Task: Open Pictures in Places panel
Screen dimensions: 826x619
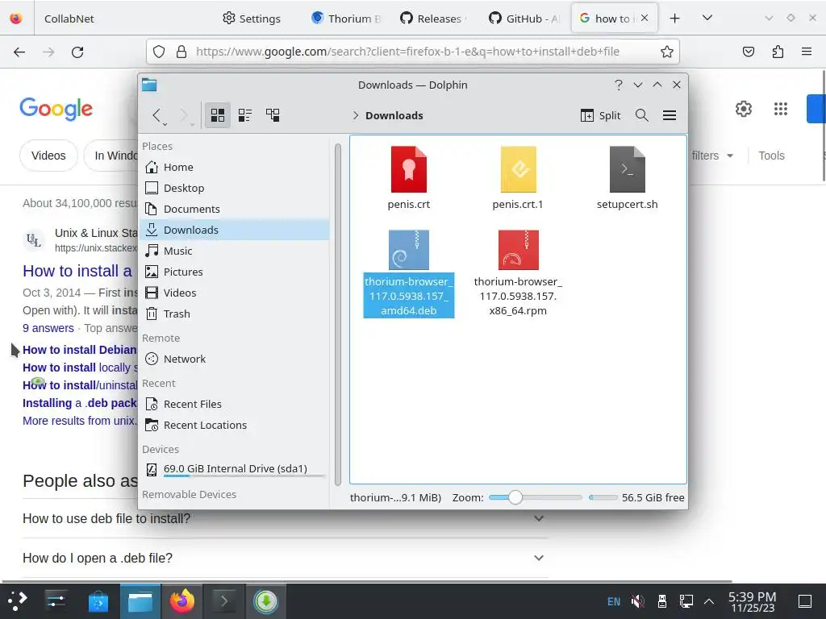Action: 235,272
